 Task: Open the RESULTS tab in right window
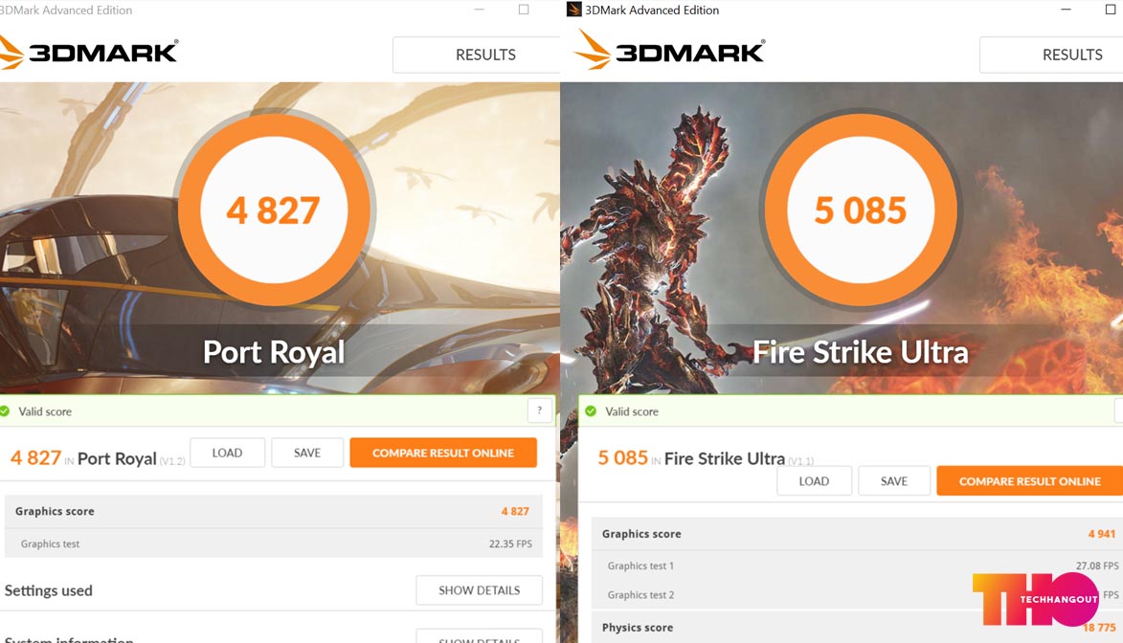point(1071,55)
